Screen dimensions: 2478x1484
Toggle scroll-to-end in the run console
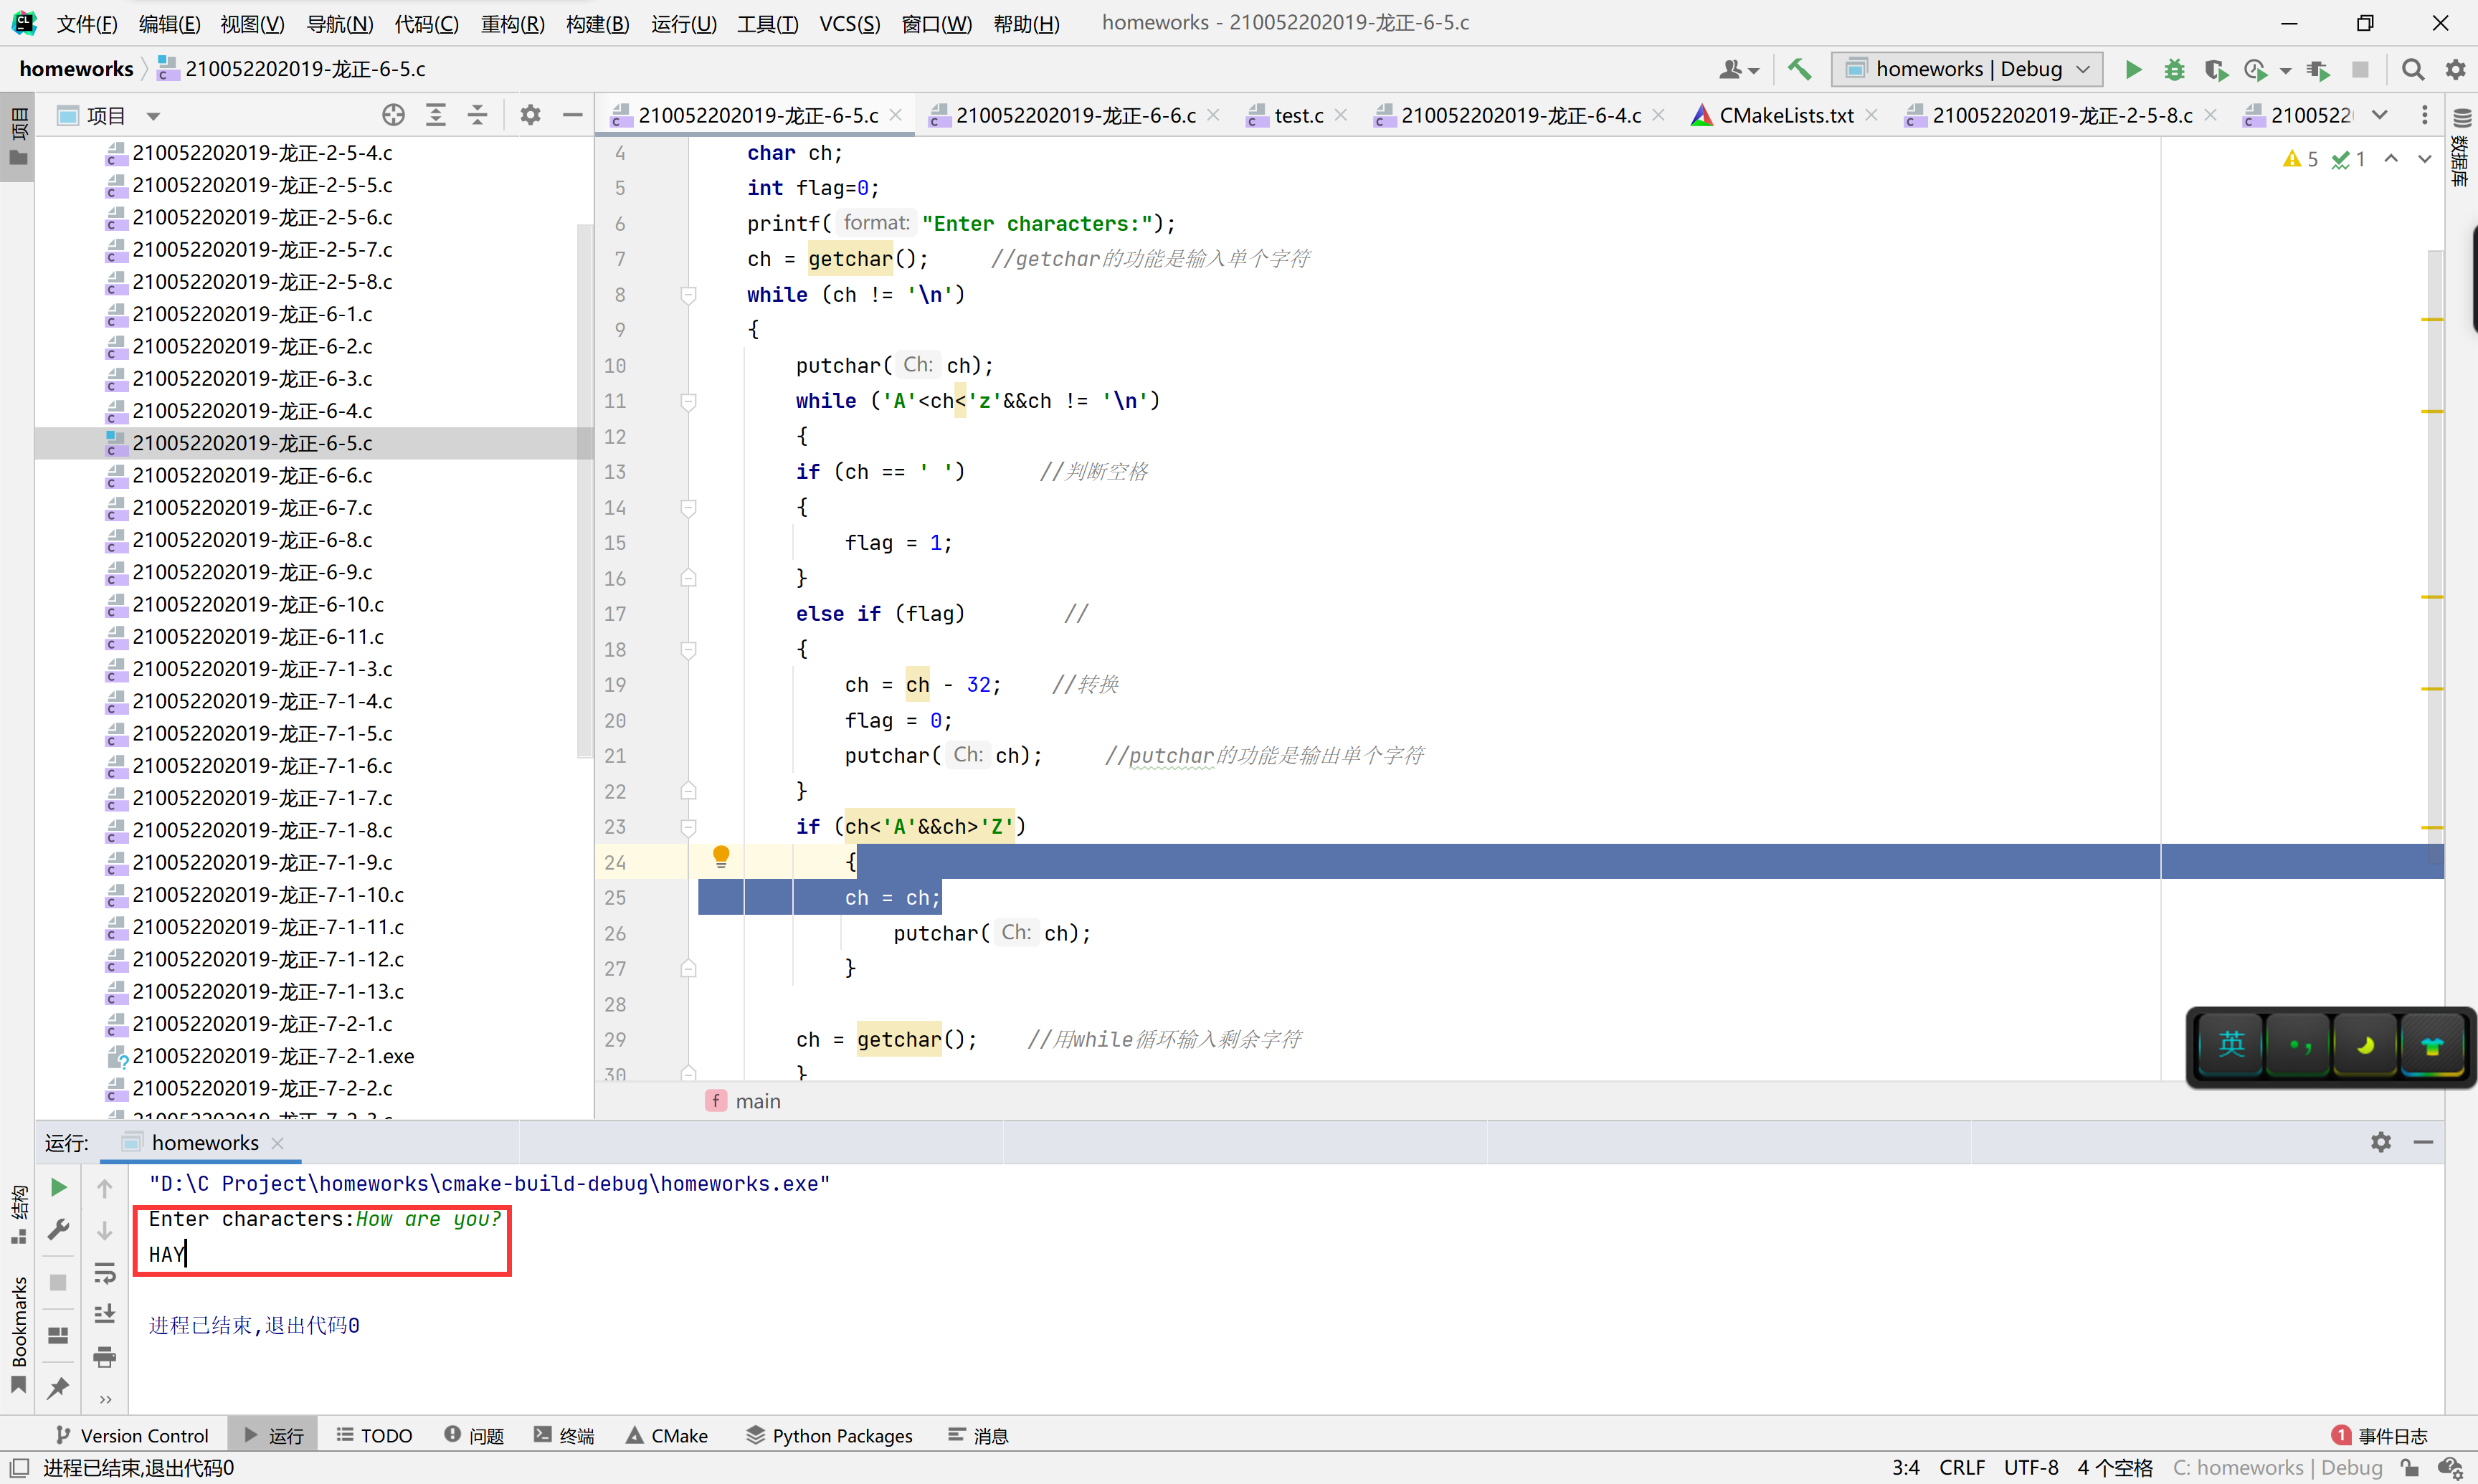pyautogui.click(x=104, y=1314)
